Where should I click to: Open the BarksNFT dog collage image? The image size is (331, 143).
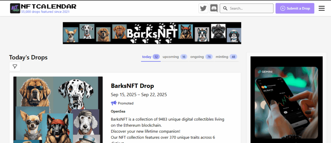click(x=58, y=110)
